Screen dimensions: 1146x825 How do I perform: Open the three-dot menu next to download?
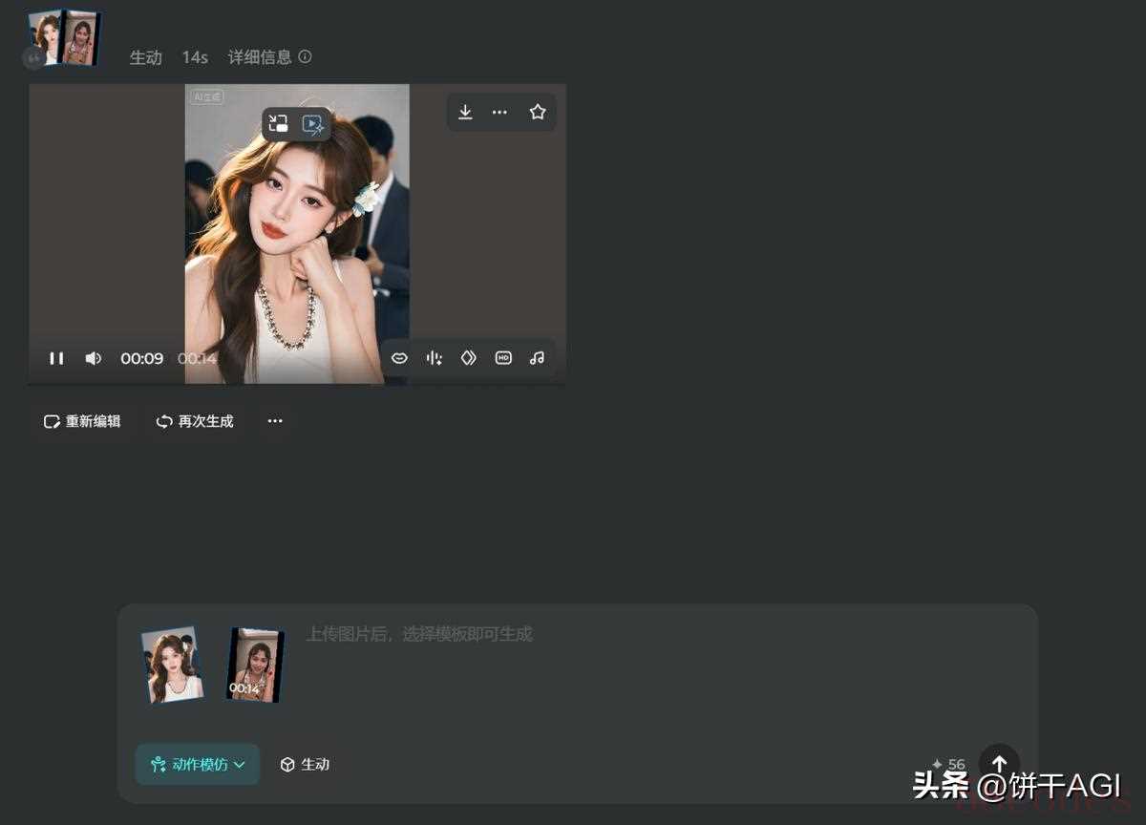pyautogui.click(x=499, y=112)
